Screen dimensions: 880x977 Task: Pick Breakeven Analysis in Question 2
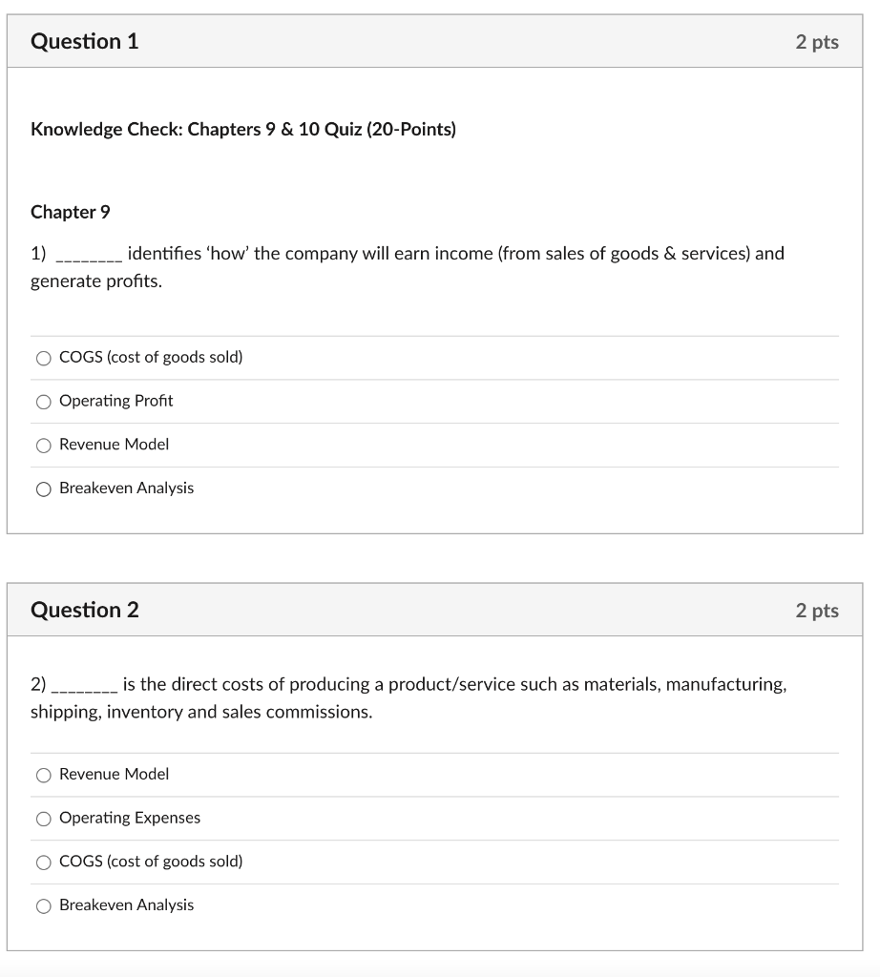pos(43,904)
